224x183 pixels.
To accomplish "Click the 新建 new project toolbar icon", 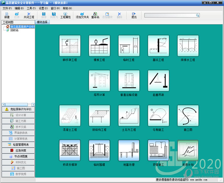I will pyautogui.click(x=7, y=15).
